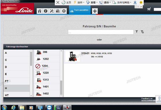Image resolution: width=161 pixels, height=110 pixels.
Task: Open the shopping cart icon
Action: (149, 9)
